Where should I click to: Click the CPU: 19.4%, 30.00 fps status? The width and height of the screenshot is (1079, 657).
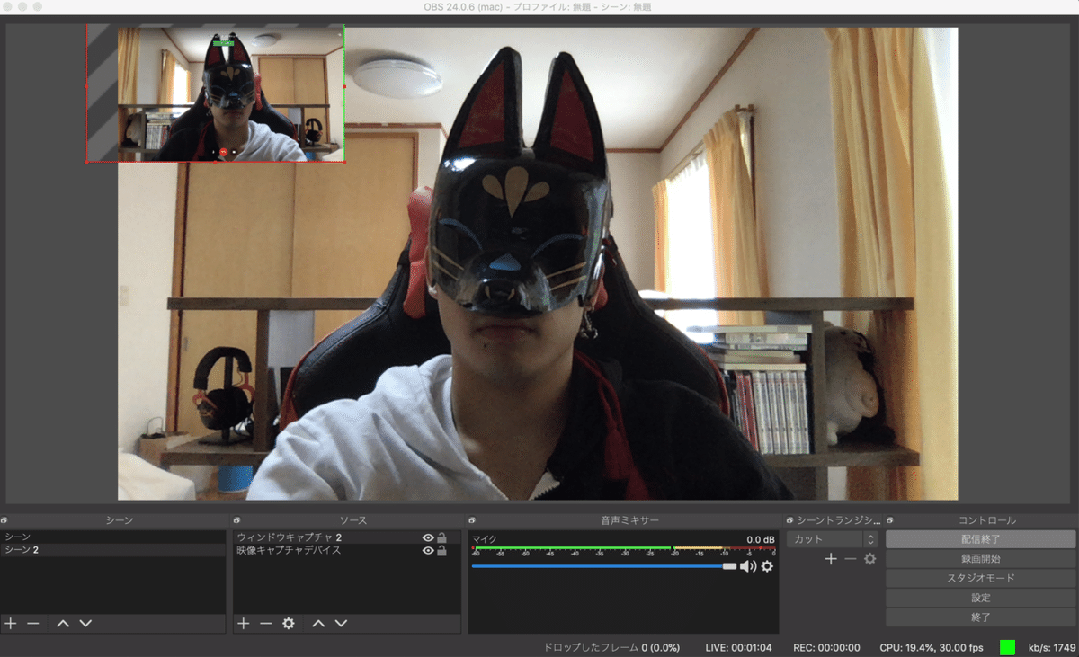point(932,647)
